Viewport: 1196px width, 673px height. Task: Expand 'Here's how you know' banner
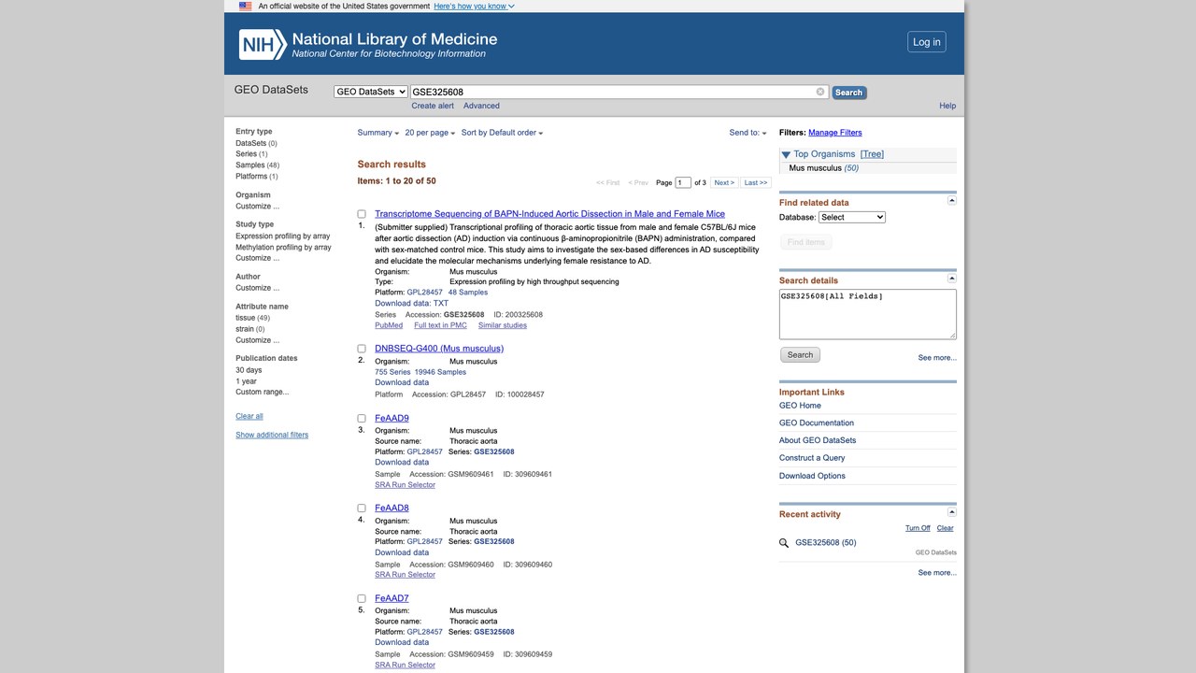[x=474, y=6]
